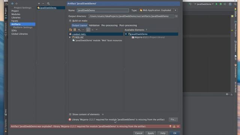240x135 pixels.
Task: Click the OK button
Action: pyautogui.click(x=175, y=133)
